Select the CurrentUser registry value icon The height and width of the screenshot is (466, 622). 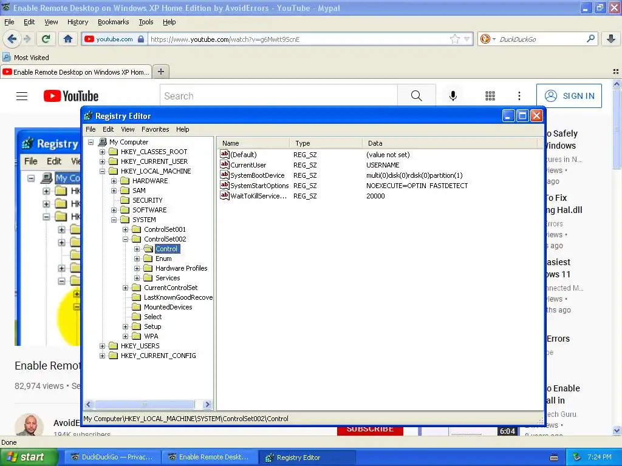click(x=225, y=164)
